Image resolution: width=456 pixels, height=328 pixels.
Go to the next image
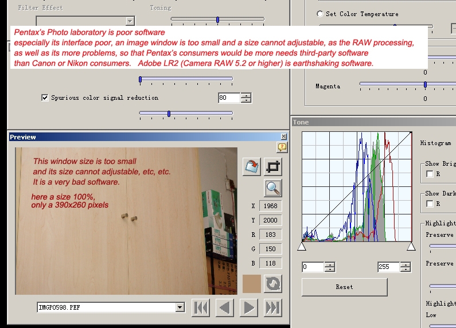[248, 308]
